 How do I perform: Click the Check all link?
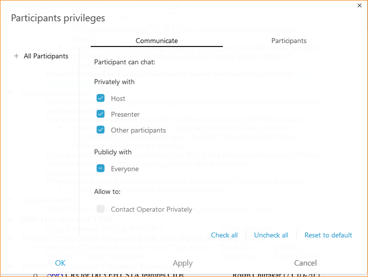224,235
